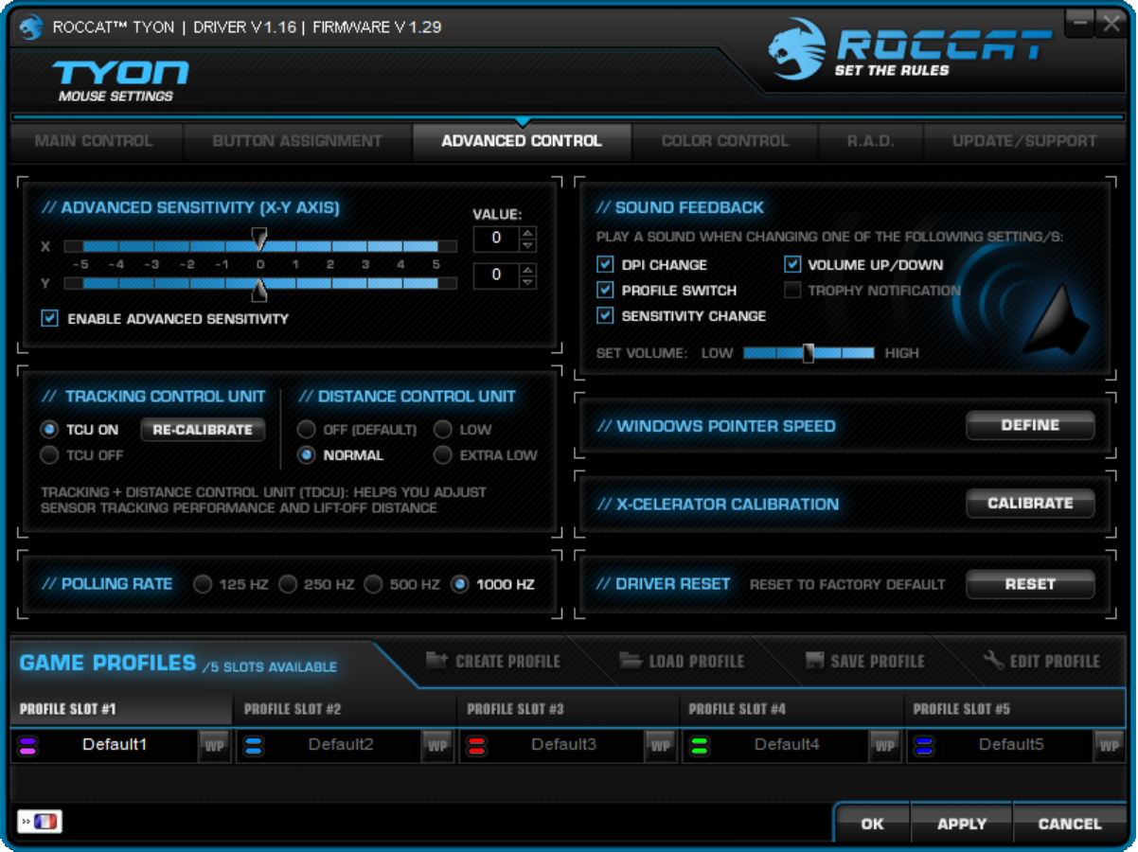Image resolution: width=1138 pixels, height=852 pixels.
Task: Click the purple color icon for Default1 profile
Action: (x=27, y=746)
